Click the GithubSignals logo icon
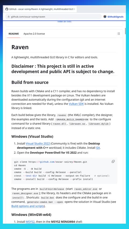This screenshot has height=229, width=129. (105, 17)
